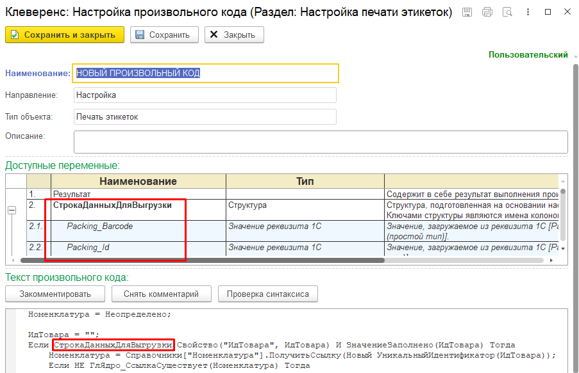Select the Результат row
The width and height of the screenshot is (579, 373).
(x=294, y=194)
